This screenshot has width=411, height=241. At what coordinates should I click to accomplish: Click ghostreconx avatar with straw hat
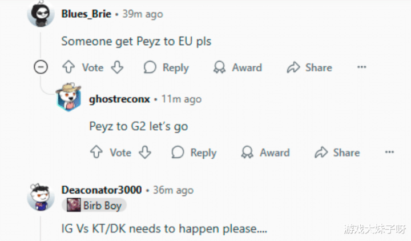pyautogui.click(x=68, y=98)
